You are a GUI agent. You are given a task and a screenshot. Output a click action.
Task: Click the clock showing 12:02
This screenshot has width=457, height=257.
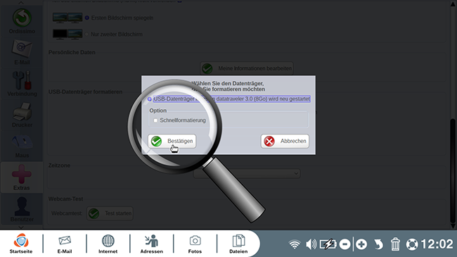(x=437, y=244)
